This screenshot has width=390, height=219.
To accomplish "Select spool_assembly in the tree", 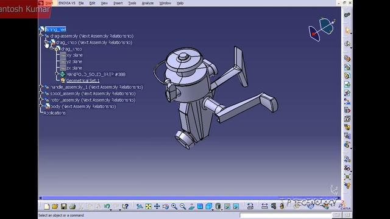I will 93,94.
